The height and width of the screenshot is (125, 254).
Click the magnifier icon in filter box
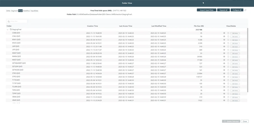pyautogui.click(x=9, y=21)
